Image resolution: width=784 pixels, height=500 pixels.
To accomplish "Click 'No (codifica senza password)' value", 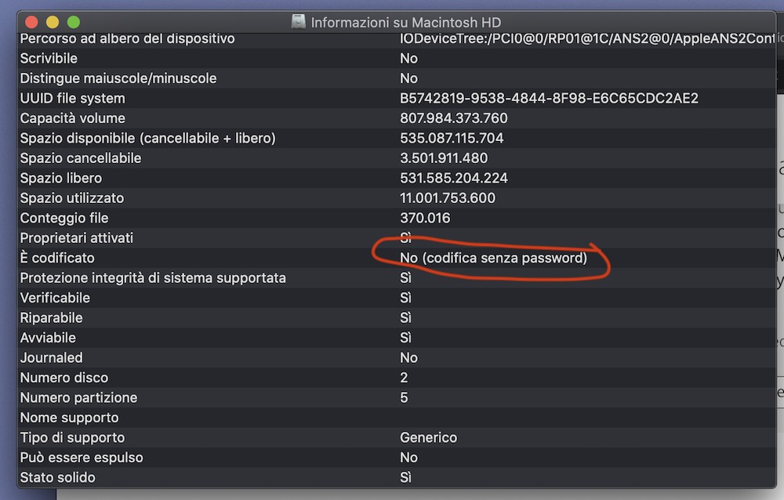I will pos(493,258).
